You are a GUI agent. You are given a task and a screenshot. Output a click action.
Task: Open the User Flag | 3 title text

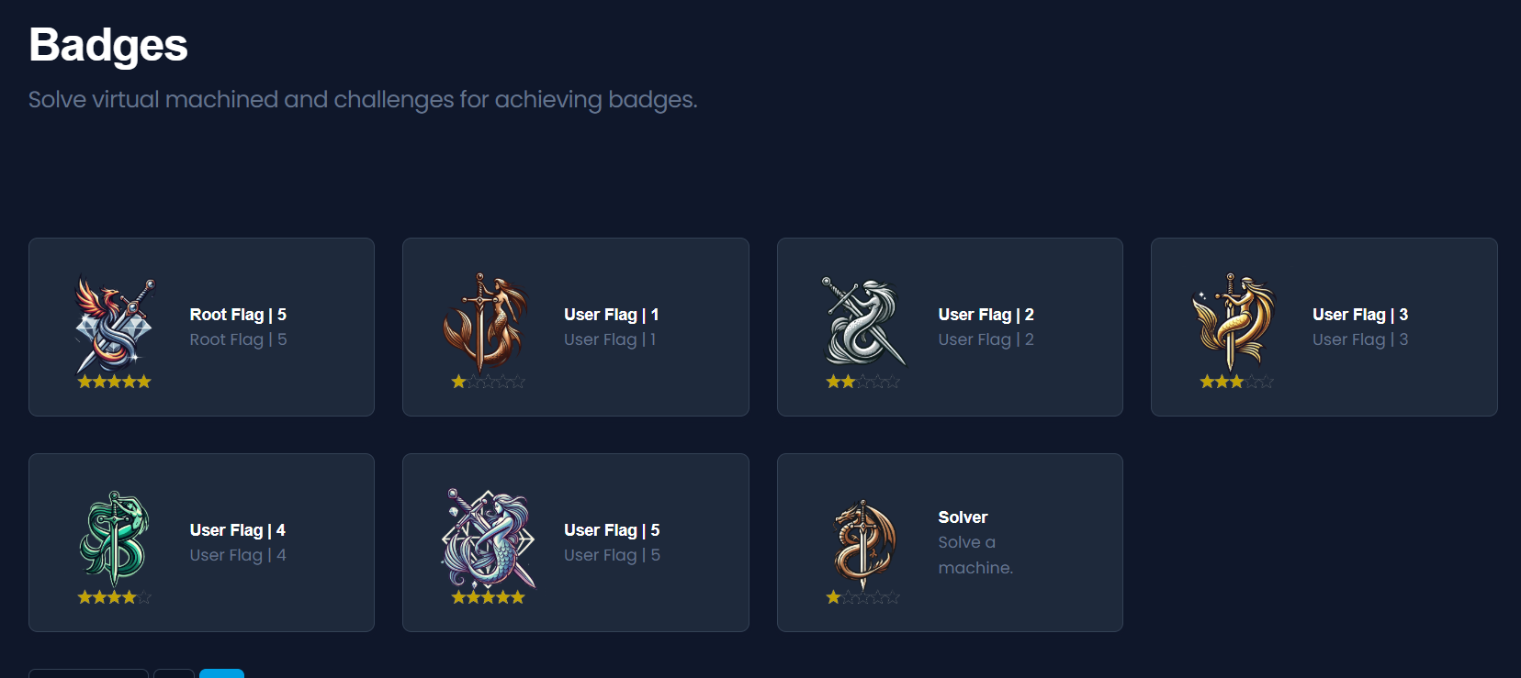(x=1360, y=315)
